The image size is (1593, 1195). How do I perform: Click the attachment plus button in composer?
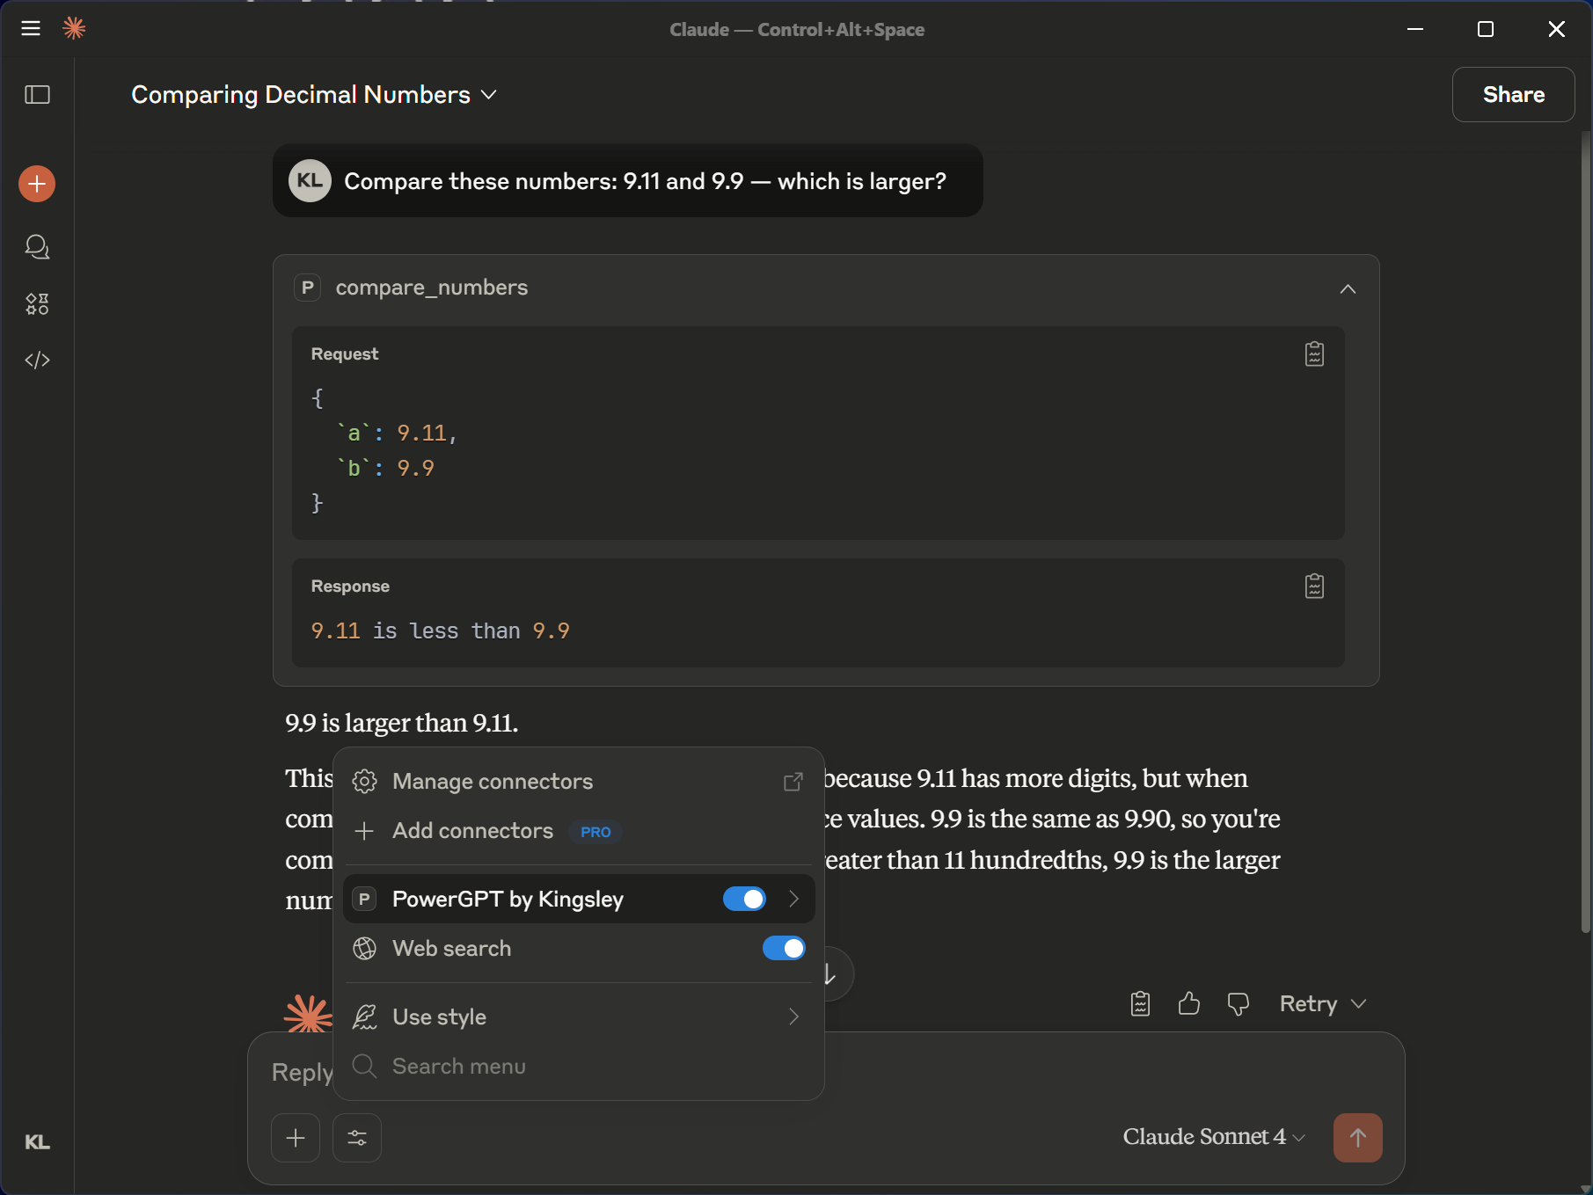pyautogui.click(x=296, y=1138)
